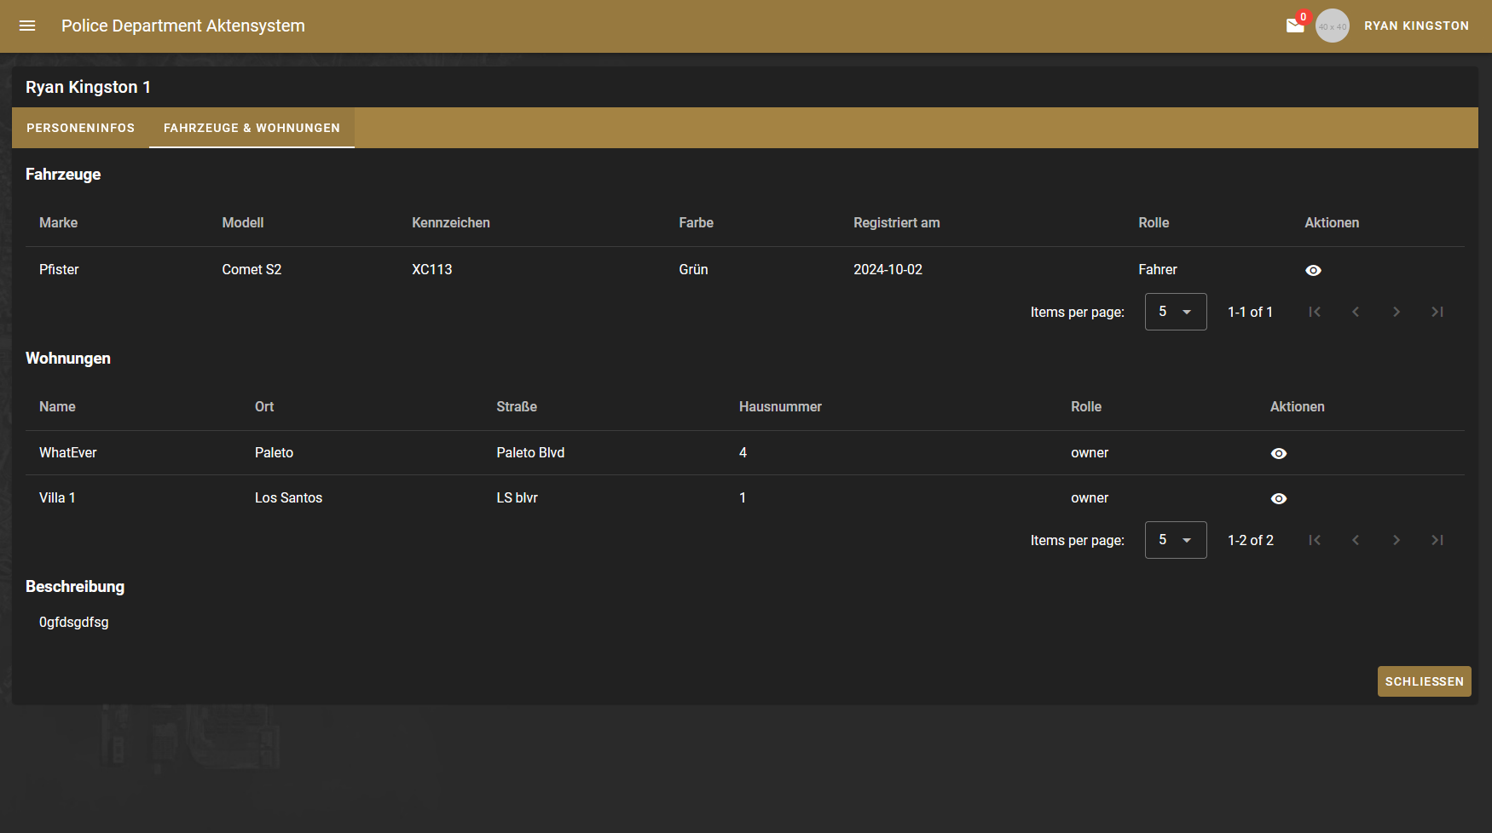Select the Villa 1 apartment name
The width and height of the screenshot is (1492, 833).
57,497
